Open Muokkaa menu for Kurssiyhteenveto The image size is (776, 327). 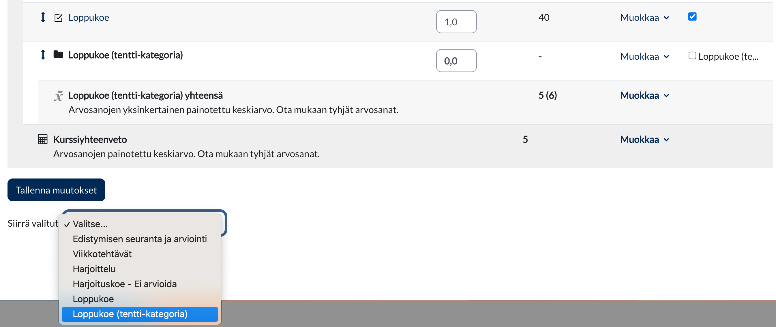click(x=644, y=140)
